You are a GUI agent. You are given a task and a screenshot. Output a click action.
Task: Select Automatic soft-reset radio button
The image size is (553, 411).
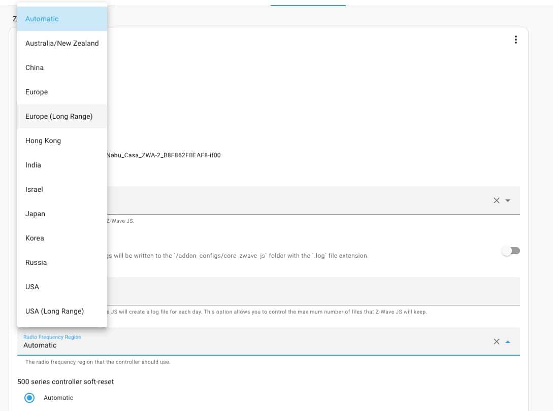29,398
